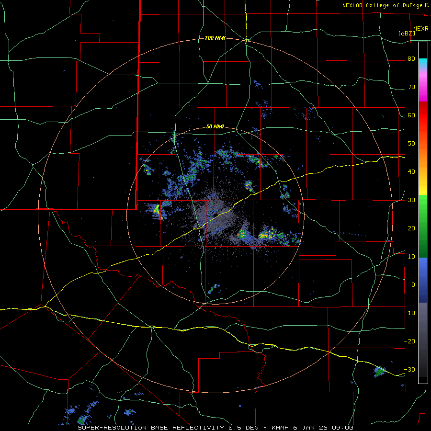Click the 50 NMI range ring label
Screen dimensions: 431x431
click(215, 127)
